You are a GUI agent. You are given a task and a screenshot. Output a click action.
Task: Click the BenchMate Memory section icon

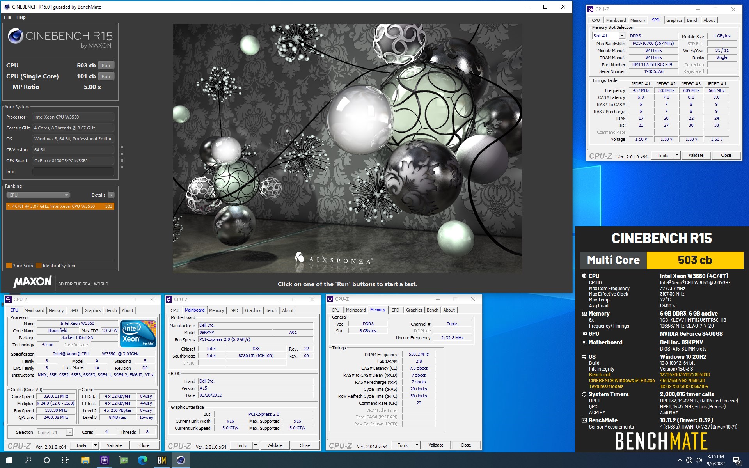(x=584, y=314)
